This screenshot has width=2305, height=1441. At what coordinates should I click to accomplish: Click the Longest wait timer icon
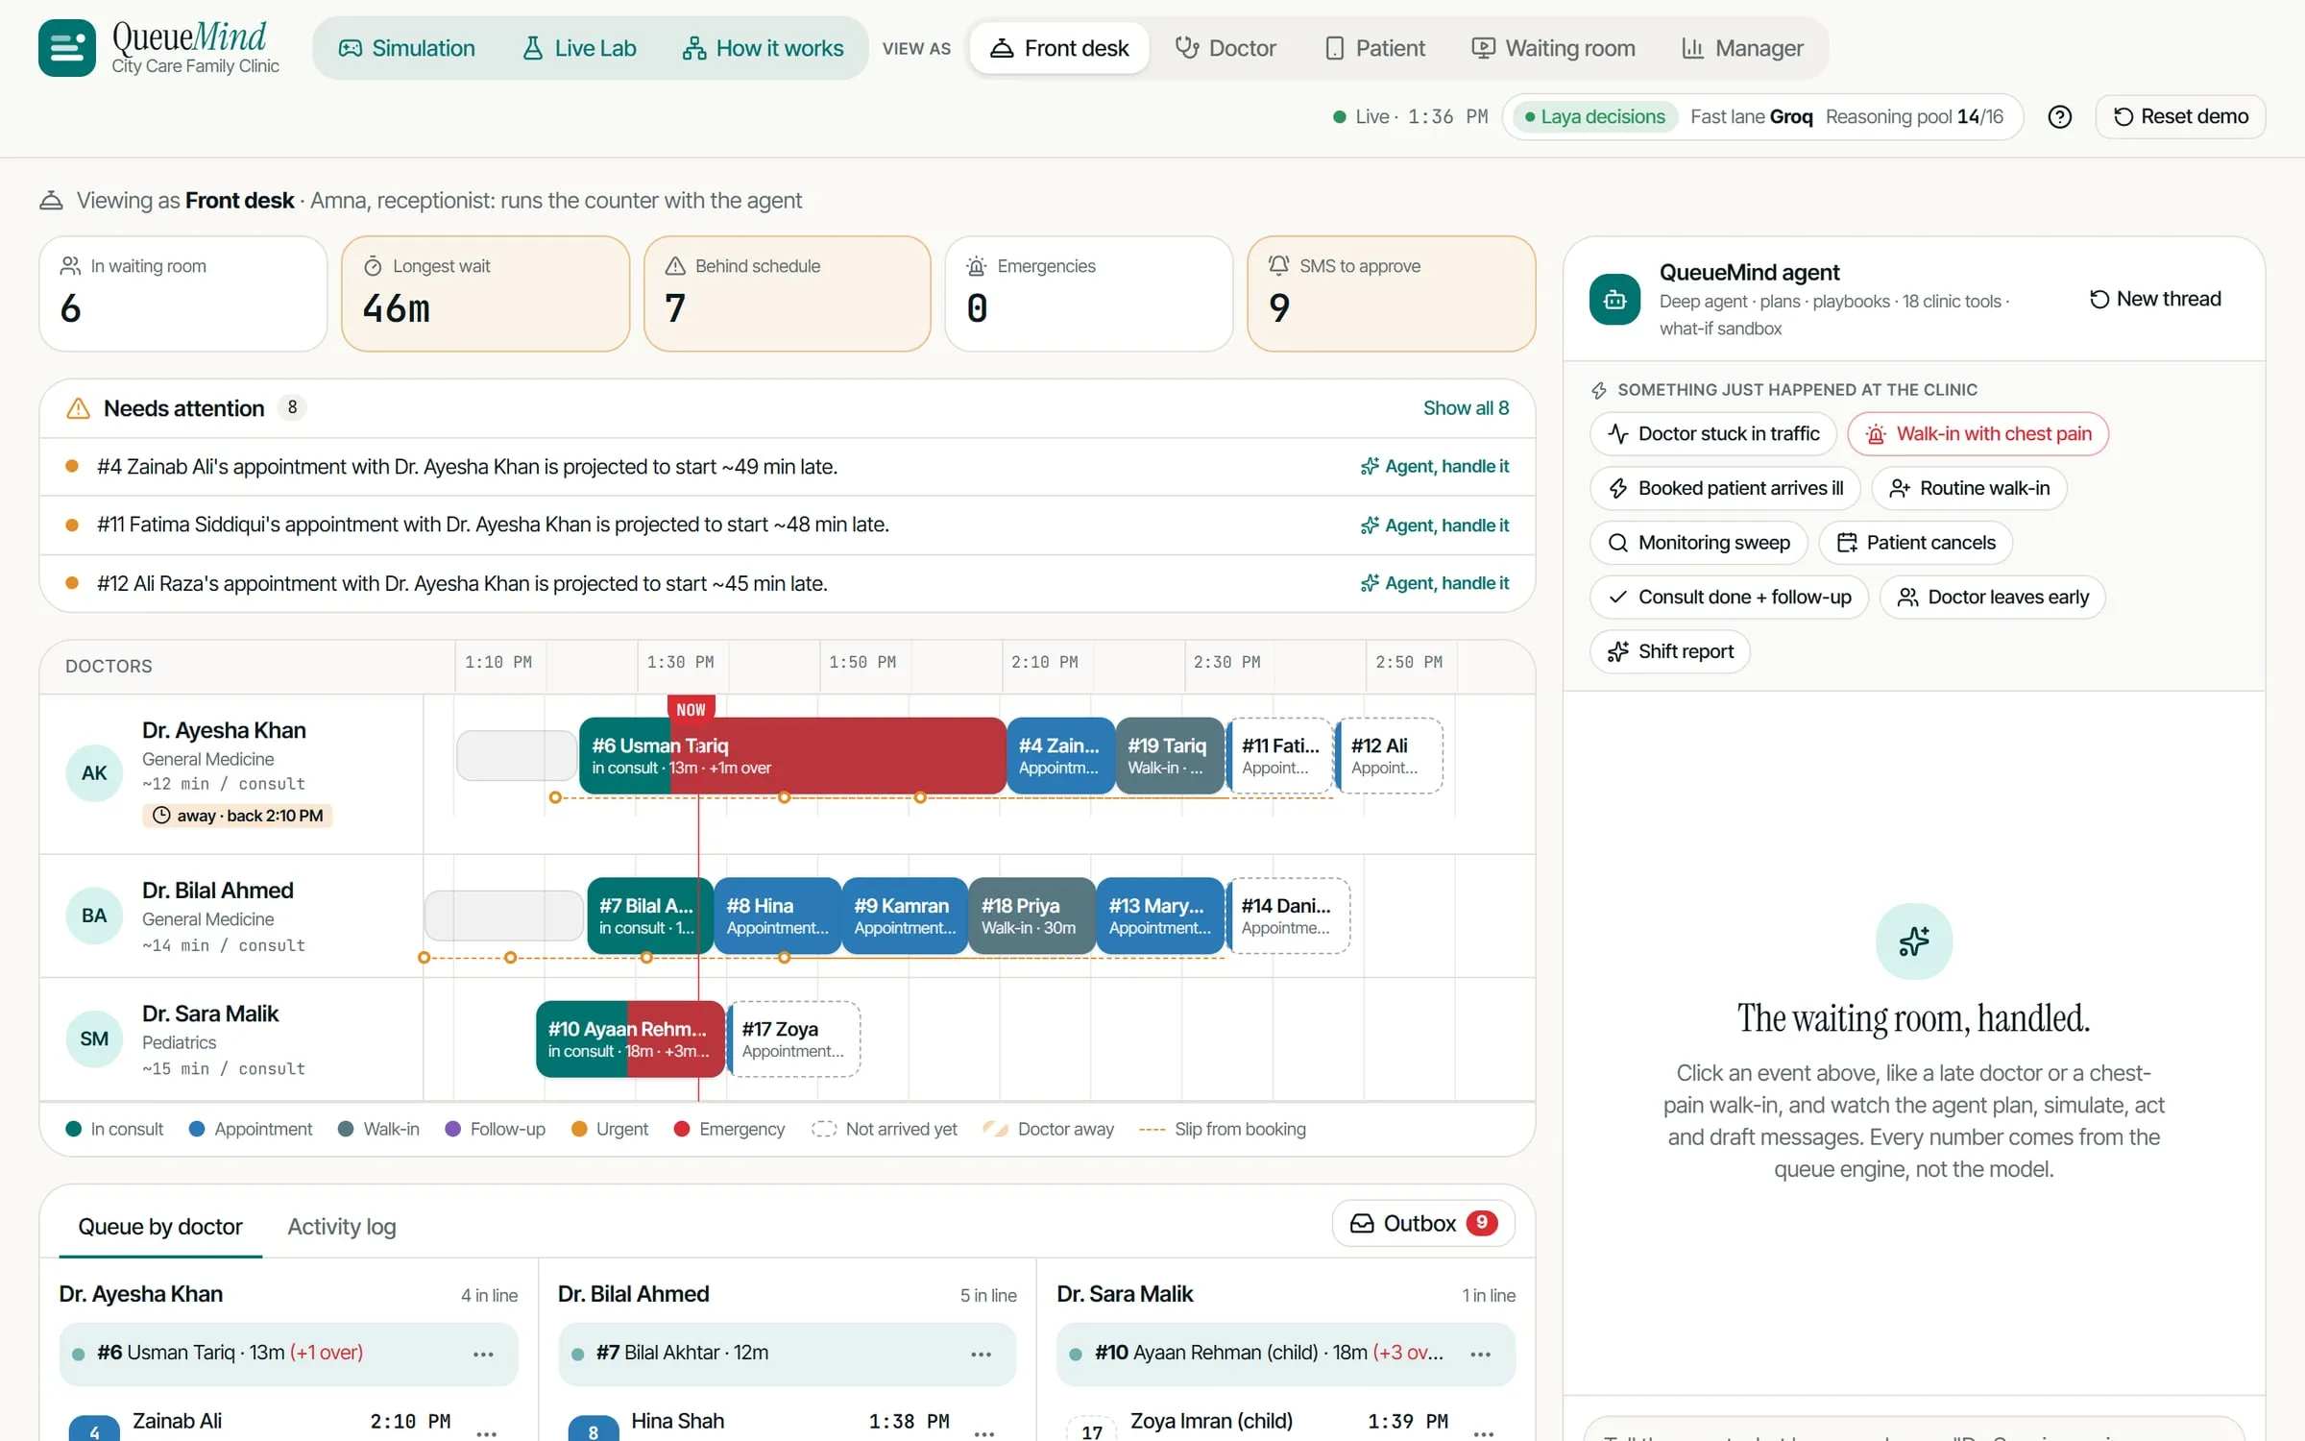(x=373, y=266)
